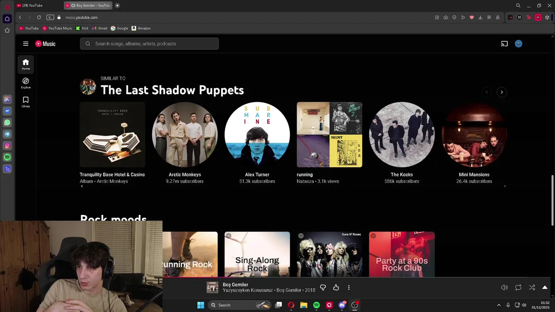Open The Kooks artist picture
The image size is (555, 312).
click(x=402, y=135)
